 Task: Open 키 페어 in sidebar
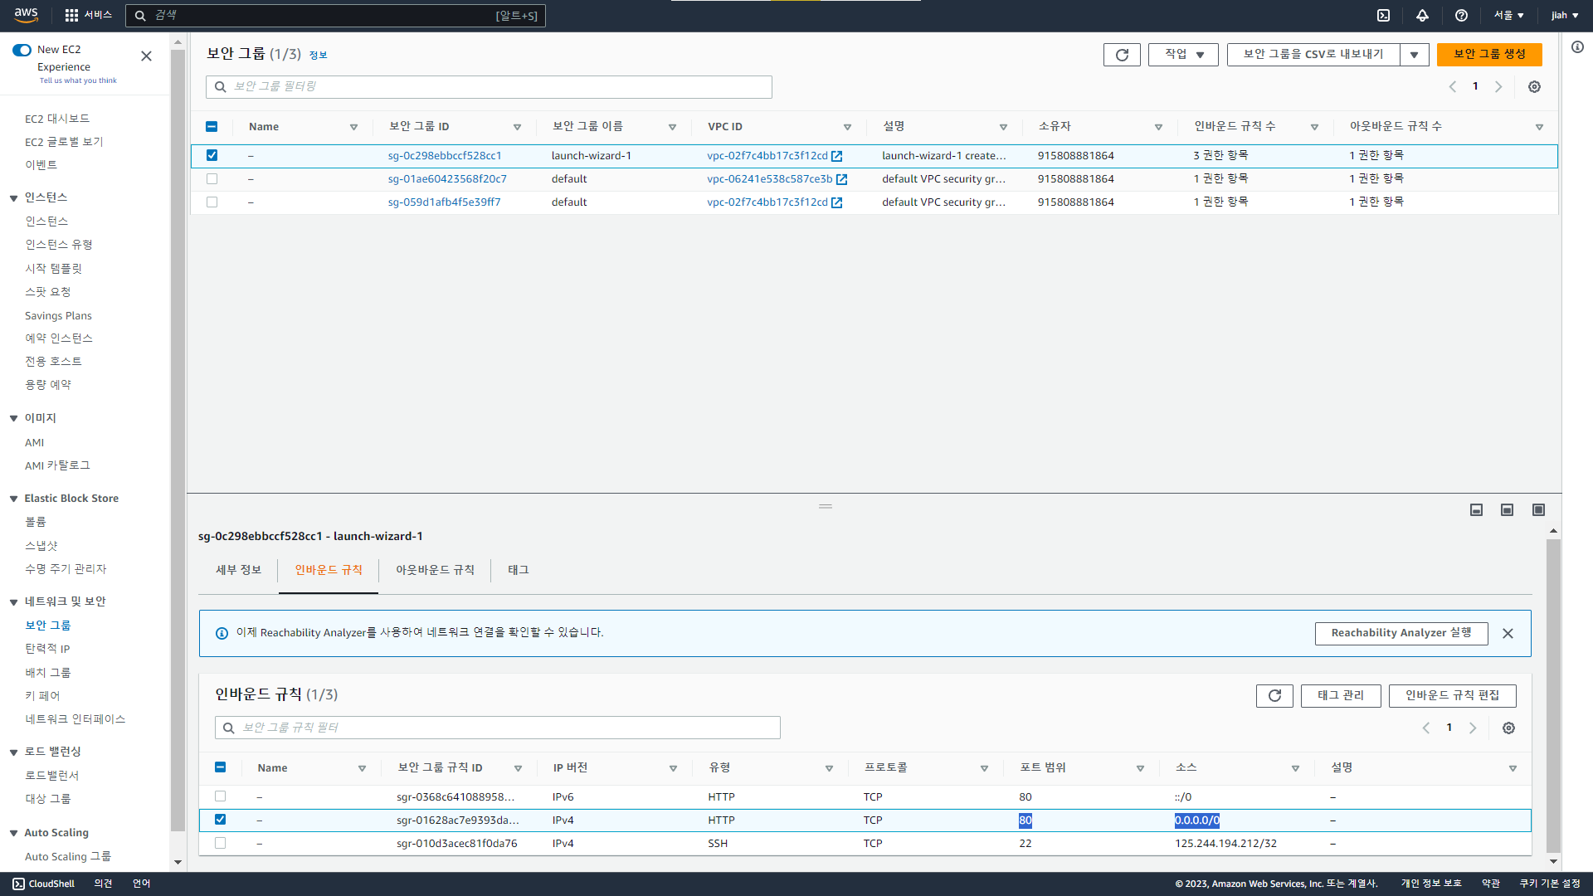[42, 696]
